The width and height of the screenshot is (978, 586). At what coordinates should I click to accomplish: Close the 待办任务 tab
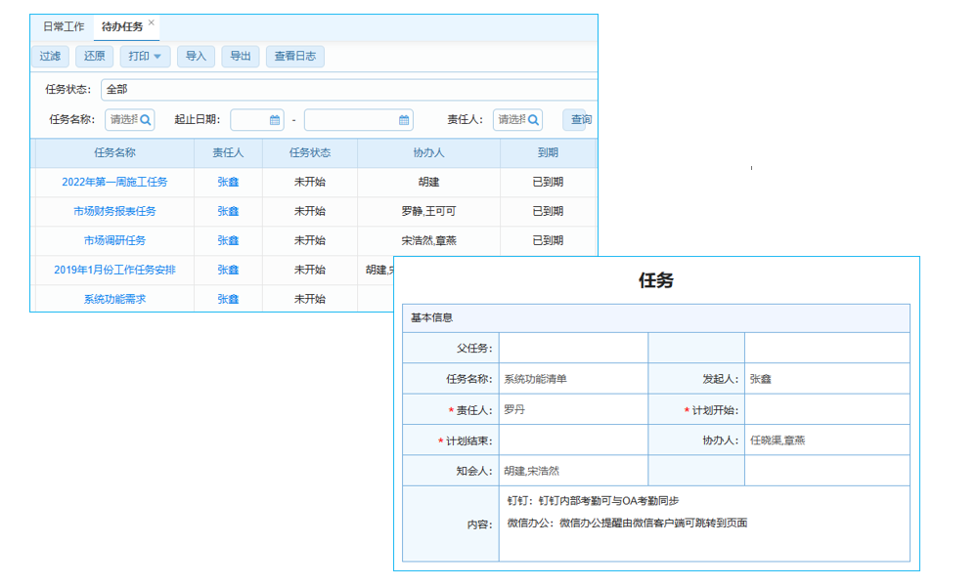pos(152,22)
